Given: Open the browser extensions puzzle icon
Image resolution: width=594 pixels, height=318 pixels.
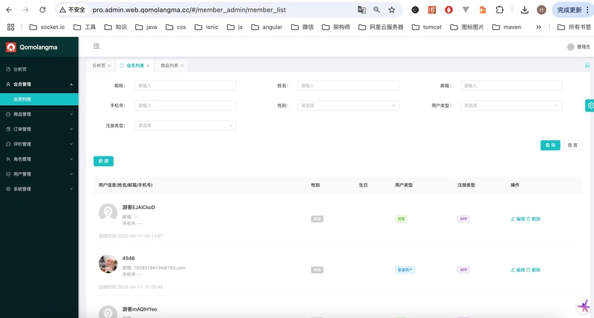Looking at the screenshot, I should pos(500,10).
